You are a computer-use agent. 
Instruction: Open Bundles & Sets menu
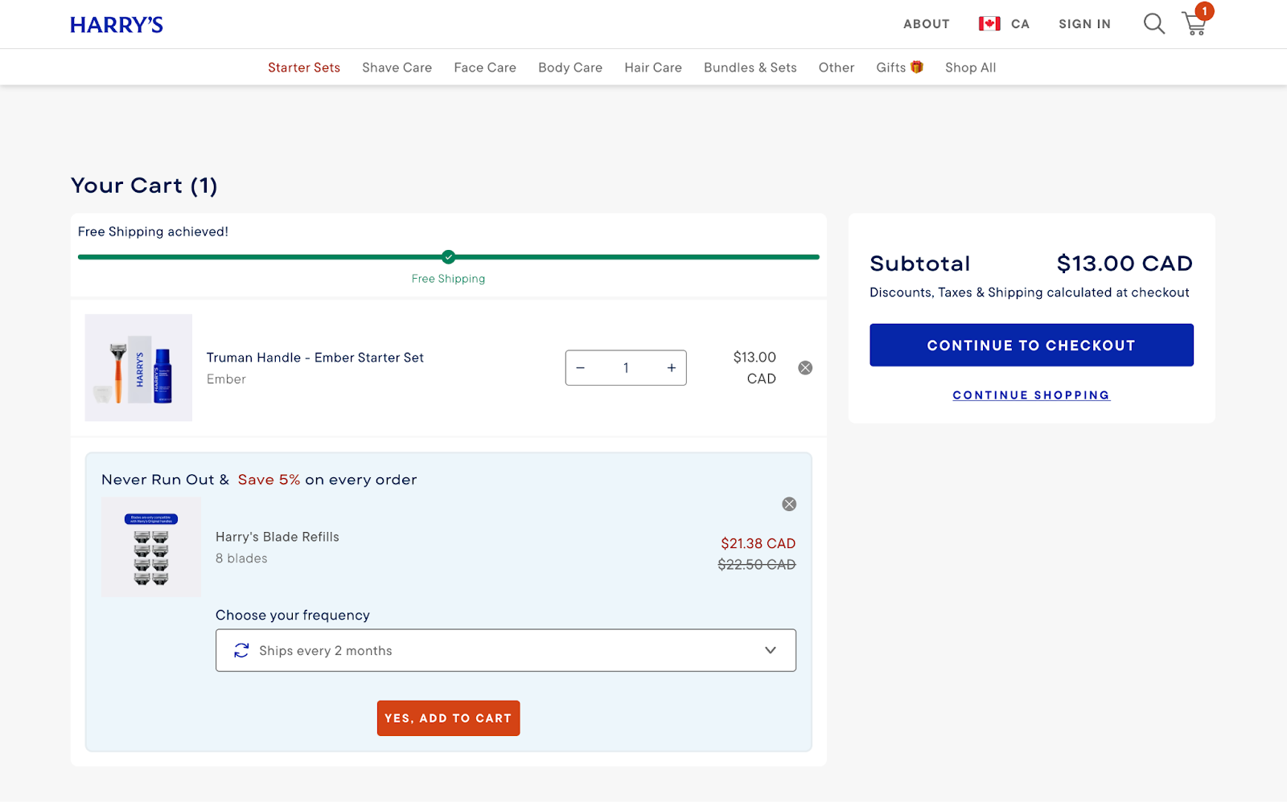pos(750,68)
